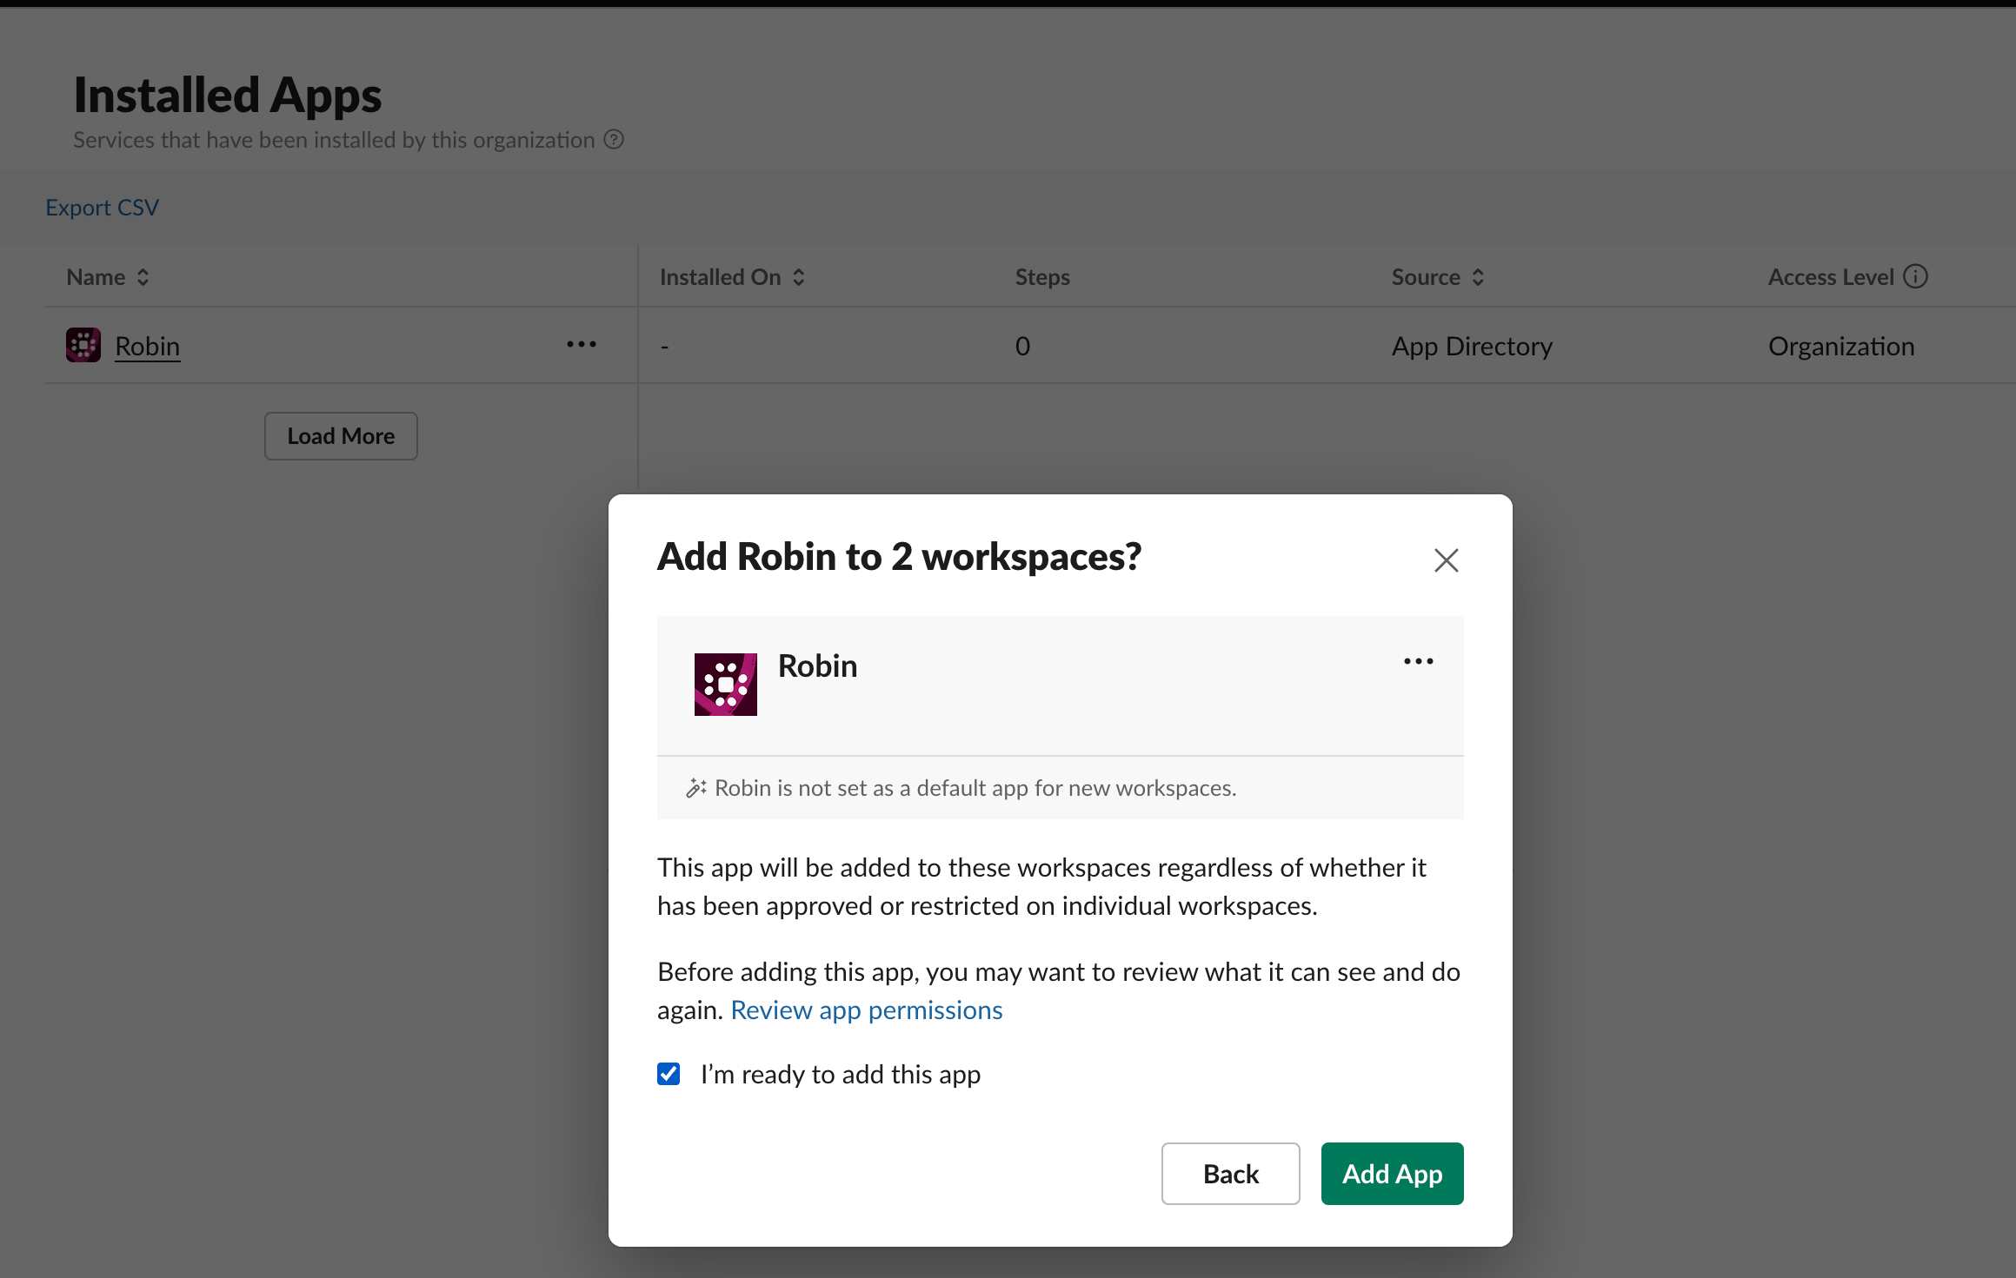Sort the table by Installed On
This screenshot has height=1278, width=2016.
click(x=798, y=276)
